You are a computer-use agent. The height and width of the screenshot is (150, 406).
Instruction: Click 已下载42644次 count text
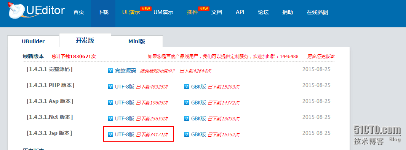tap(195, 71)
